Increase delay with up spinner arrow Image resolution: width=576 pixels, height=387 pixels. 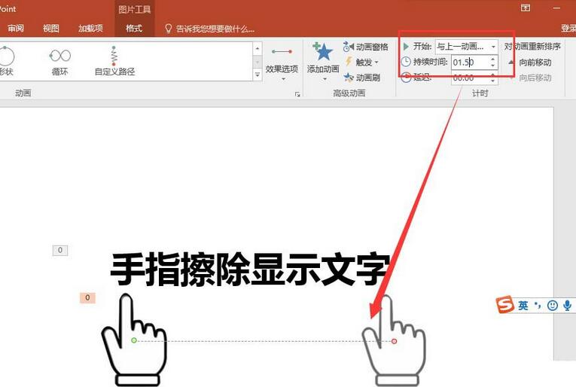(493, 75)
